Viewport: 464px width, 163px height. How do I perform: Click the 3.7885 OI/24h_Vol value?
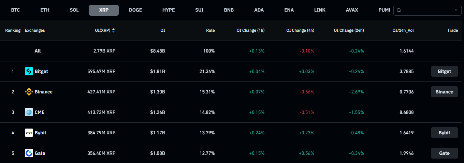pos(406,71)
